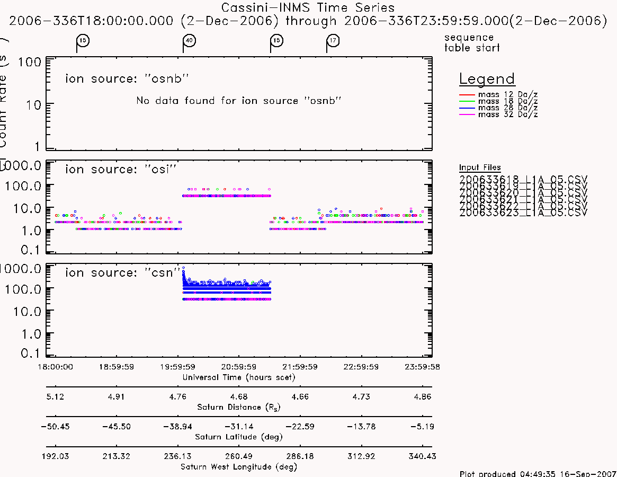
Task: Click the "mass 32 Da/z" legend text
Action: [x=508, y=114]
